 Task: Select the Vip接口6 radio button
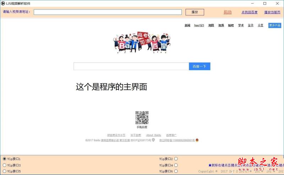click(176, 171)
